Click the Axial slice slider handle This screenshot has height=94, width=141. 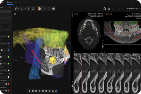point(103,46)
